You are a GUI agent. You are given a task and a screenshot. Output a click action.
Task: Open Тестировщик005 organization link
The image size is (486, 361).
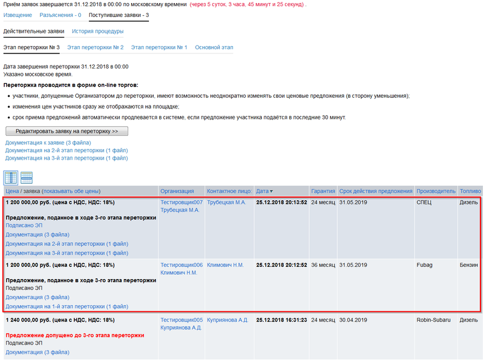[x=182, y=320]
